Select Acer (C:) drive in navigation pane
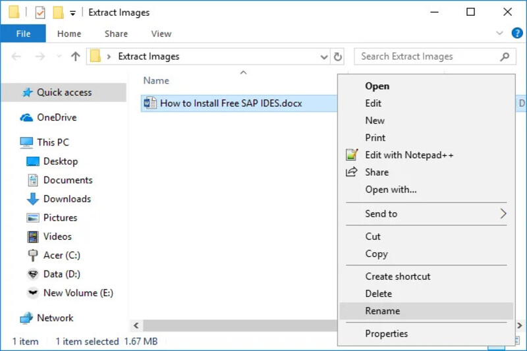 [61, 255]
